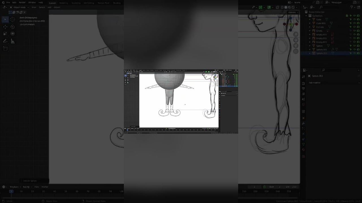Background view: click the first selection mode icon
Image resolution: width=362 pixels, height=203 pixels.
pos(10,12)
